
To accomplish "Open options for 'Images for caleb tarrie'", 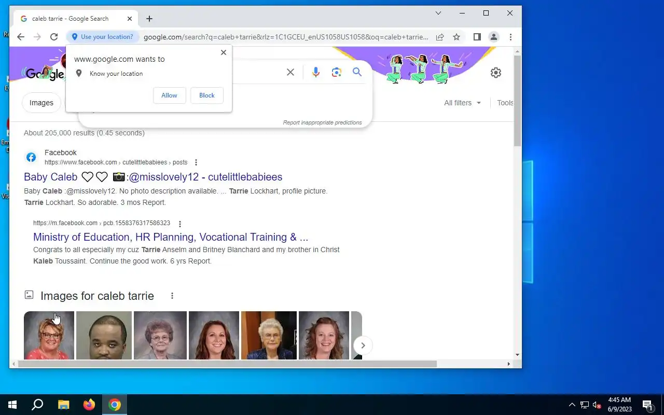I will click(172, 296).
